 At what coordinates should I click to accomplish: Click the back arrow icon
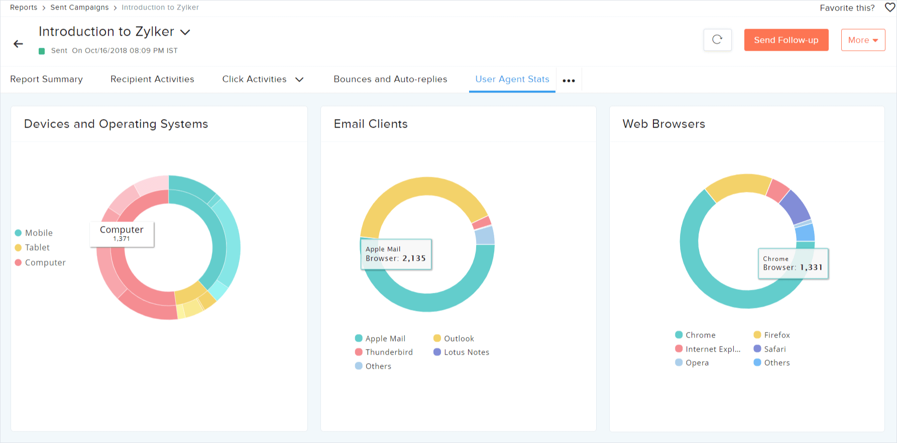[x=19, y=44]
